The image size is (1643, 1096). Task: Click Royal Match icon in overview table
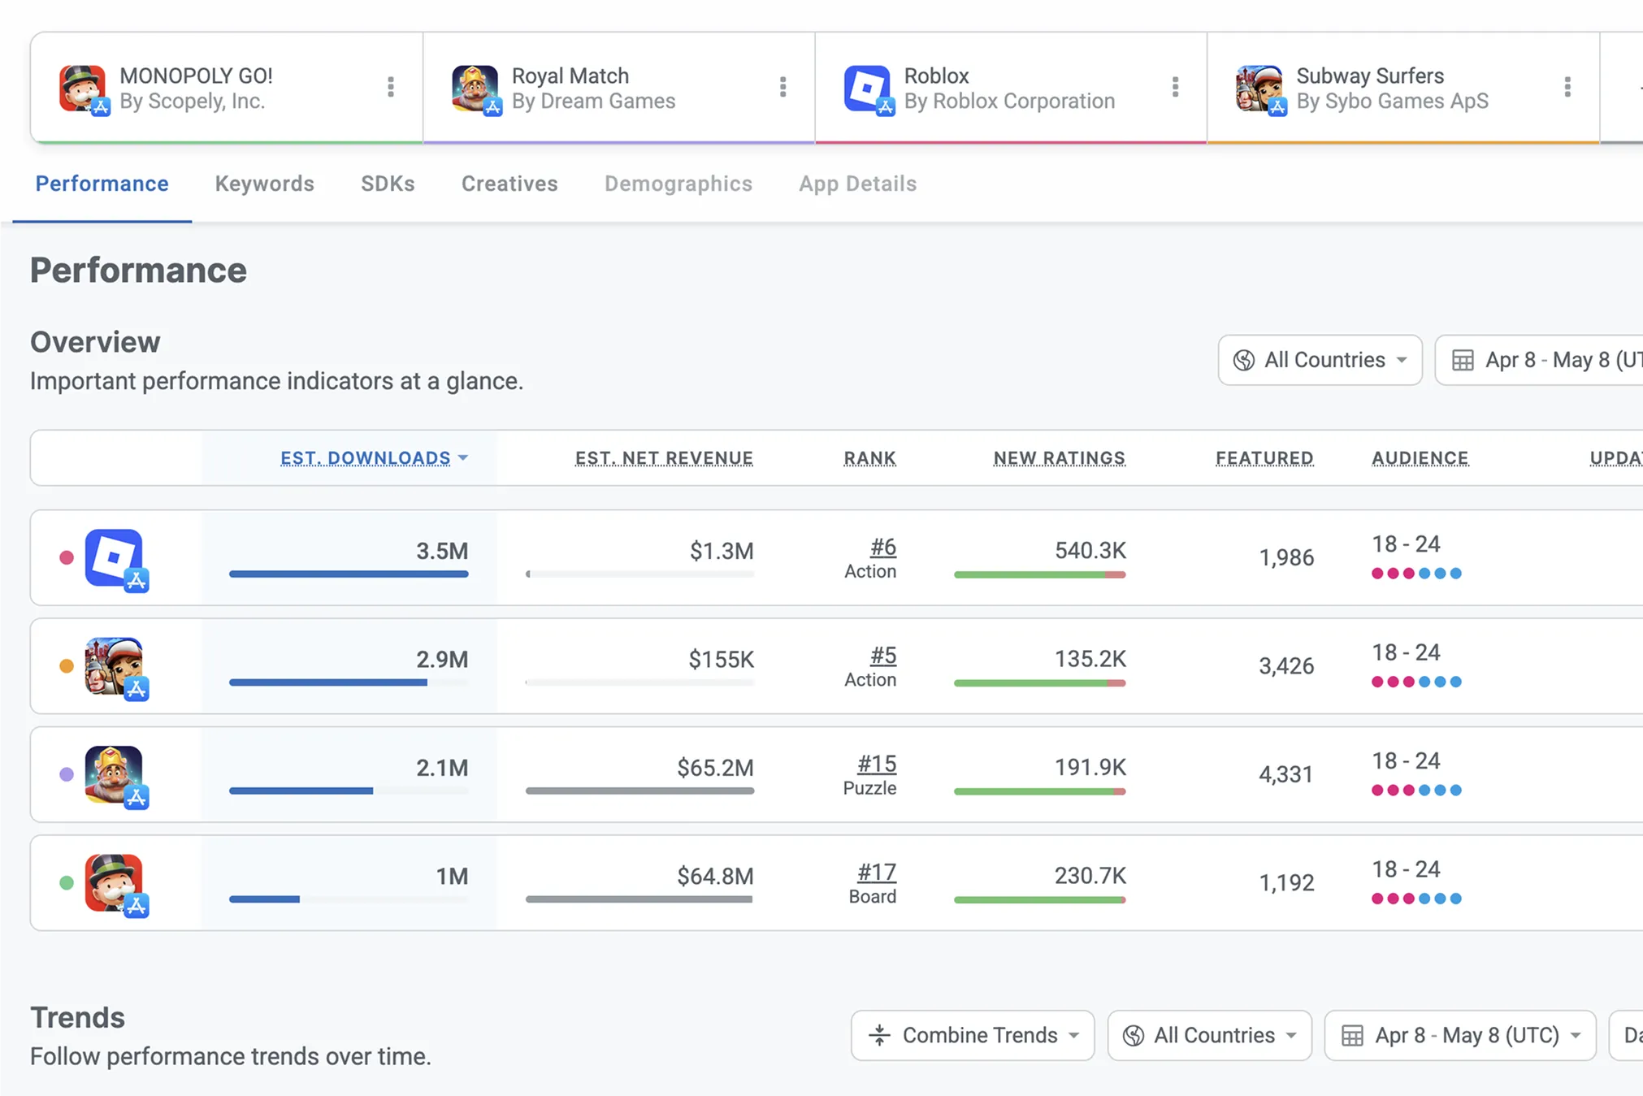(115, 774)
